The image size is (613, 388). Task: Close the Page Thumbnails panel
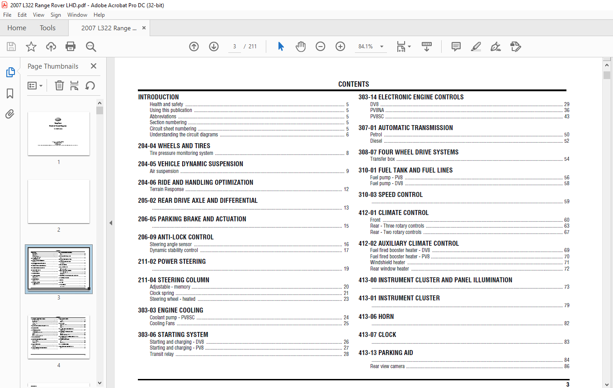tap(94, 66)
